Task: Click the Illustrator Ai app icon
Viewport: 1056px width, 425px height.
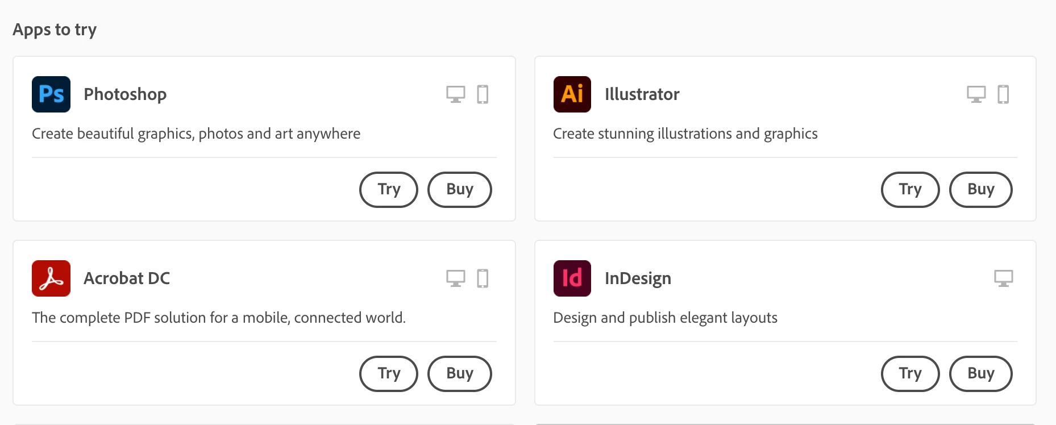Action: 572,94
